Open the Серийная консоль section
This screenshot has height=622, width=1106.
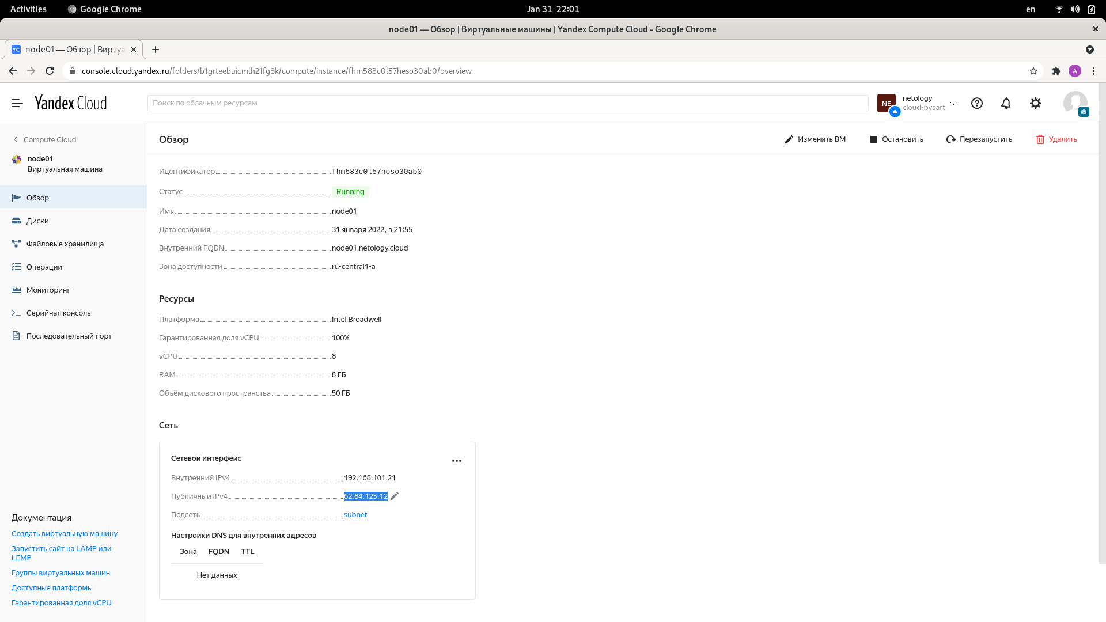click(58, 313)
